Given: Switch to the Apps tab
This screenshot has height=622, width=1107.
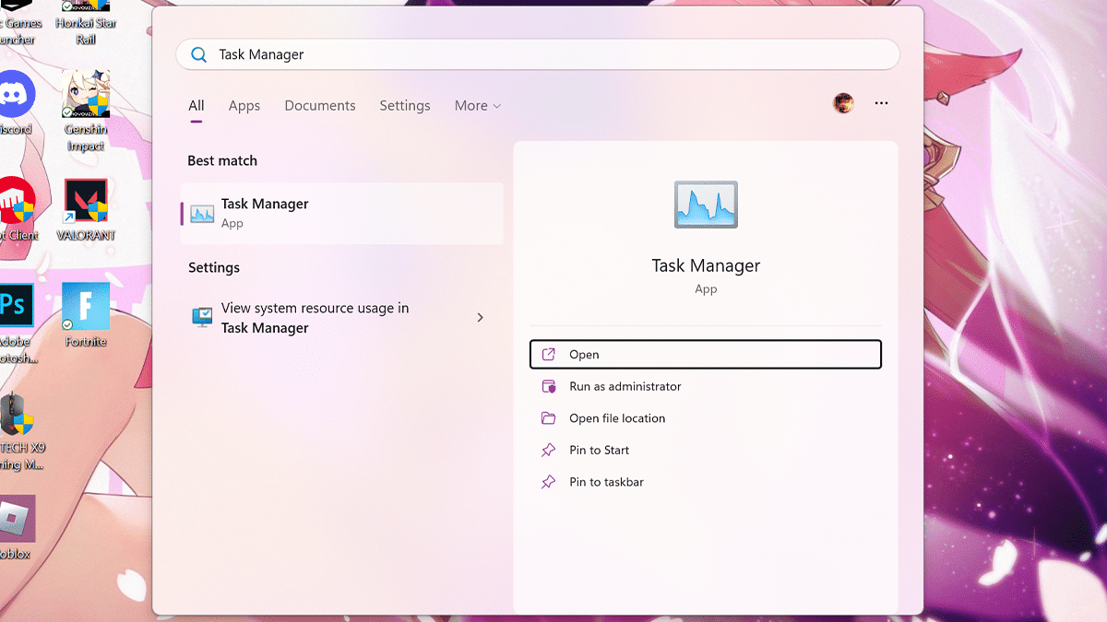Looking at the screenshot, I should pyautogui.click(x=244, y=105).
